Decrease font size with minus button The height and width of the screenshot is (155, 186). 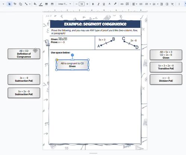tap(77, 4)
